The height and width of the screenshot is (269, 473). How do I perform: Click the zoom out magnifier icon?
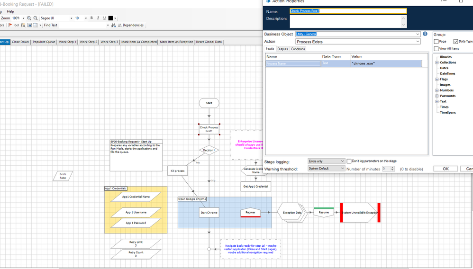pyautogui.click(x=36, y=18)
